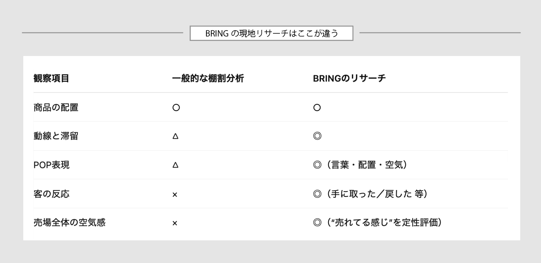541x263 pixels.
Task: Click the double circle beside 言葉・配置・空気
Action: coord(317,165)
